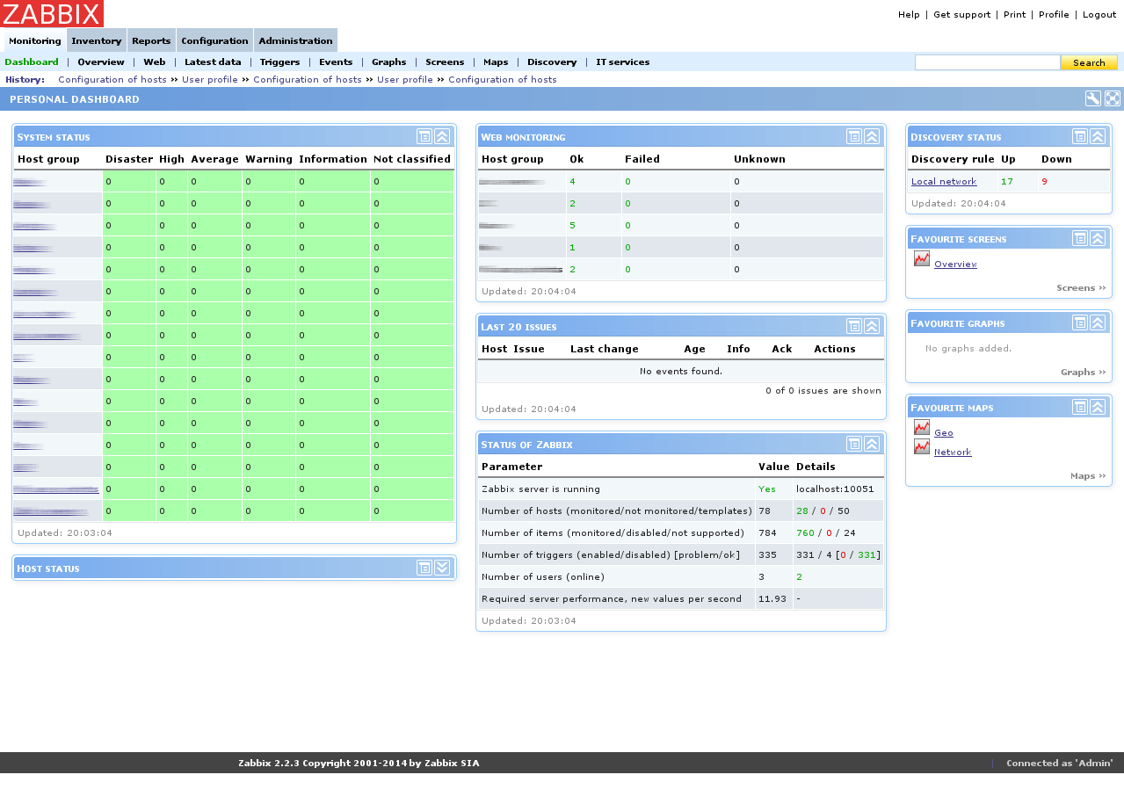Switch dashboard to fullscreen mode

[1113, 98]
